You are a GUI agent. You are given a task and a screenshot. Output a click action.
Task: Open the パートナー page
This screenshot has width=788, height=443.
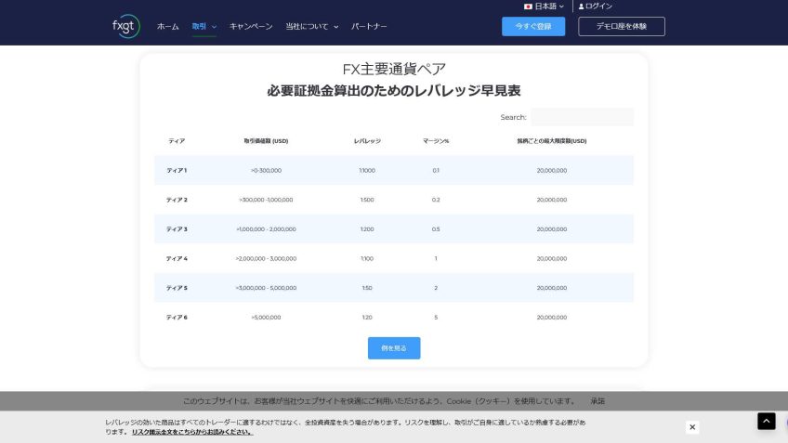click(369, 27)
